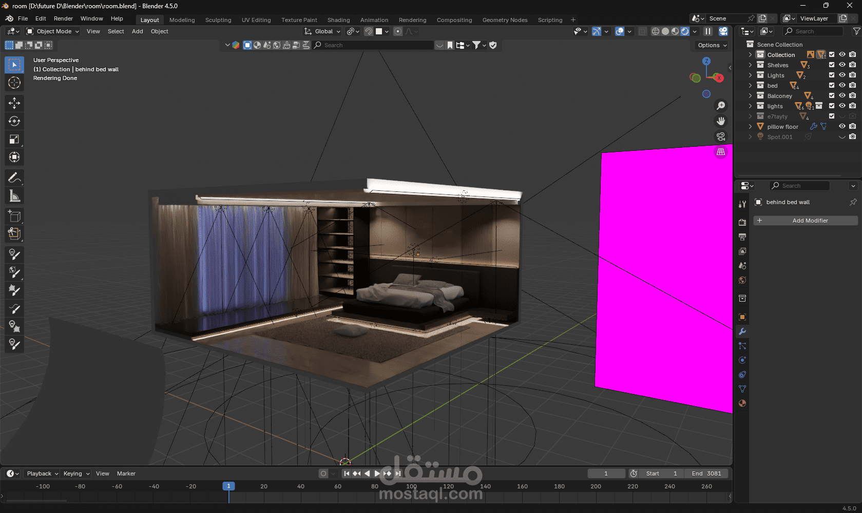The height and width of the screenshot is (513, 862).
Task: Pick the Annotate pencil tool
Action: pyautogui.click(x=14, y=177)
